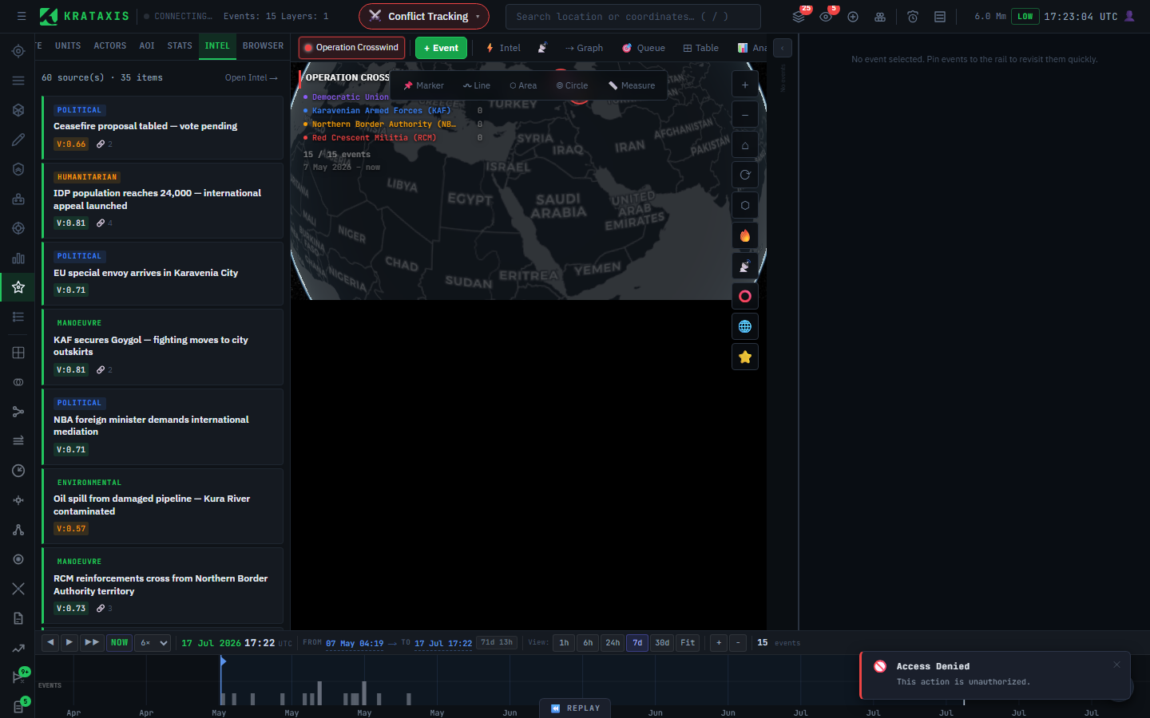Select the crosshair target icon in left sidebar
1150x718 pixels.
(18, 51)
